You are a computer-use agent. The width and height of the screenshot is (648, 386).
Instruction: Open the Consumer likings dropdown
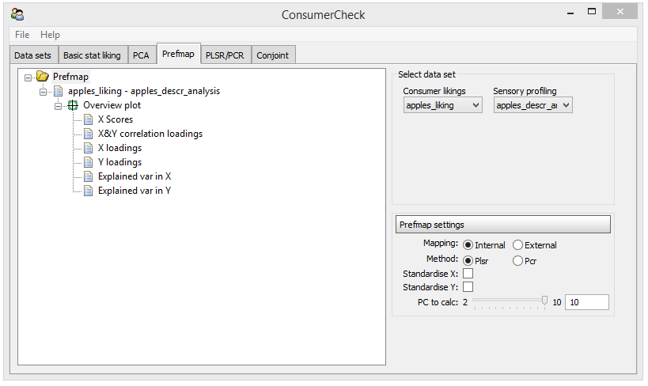(442, 105)
